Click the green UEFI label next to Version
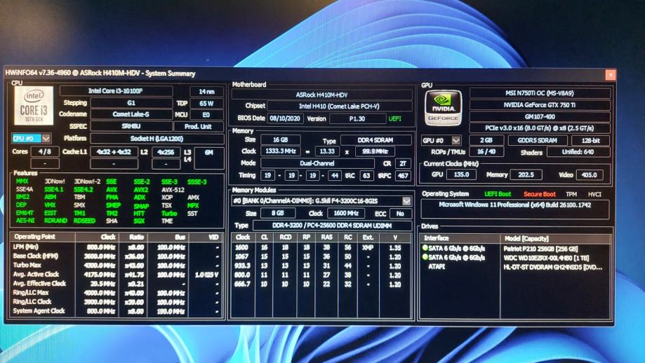This screenshot has width=645, height=363. (x=395, y=118)
